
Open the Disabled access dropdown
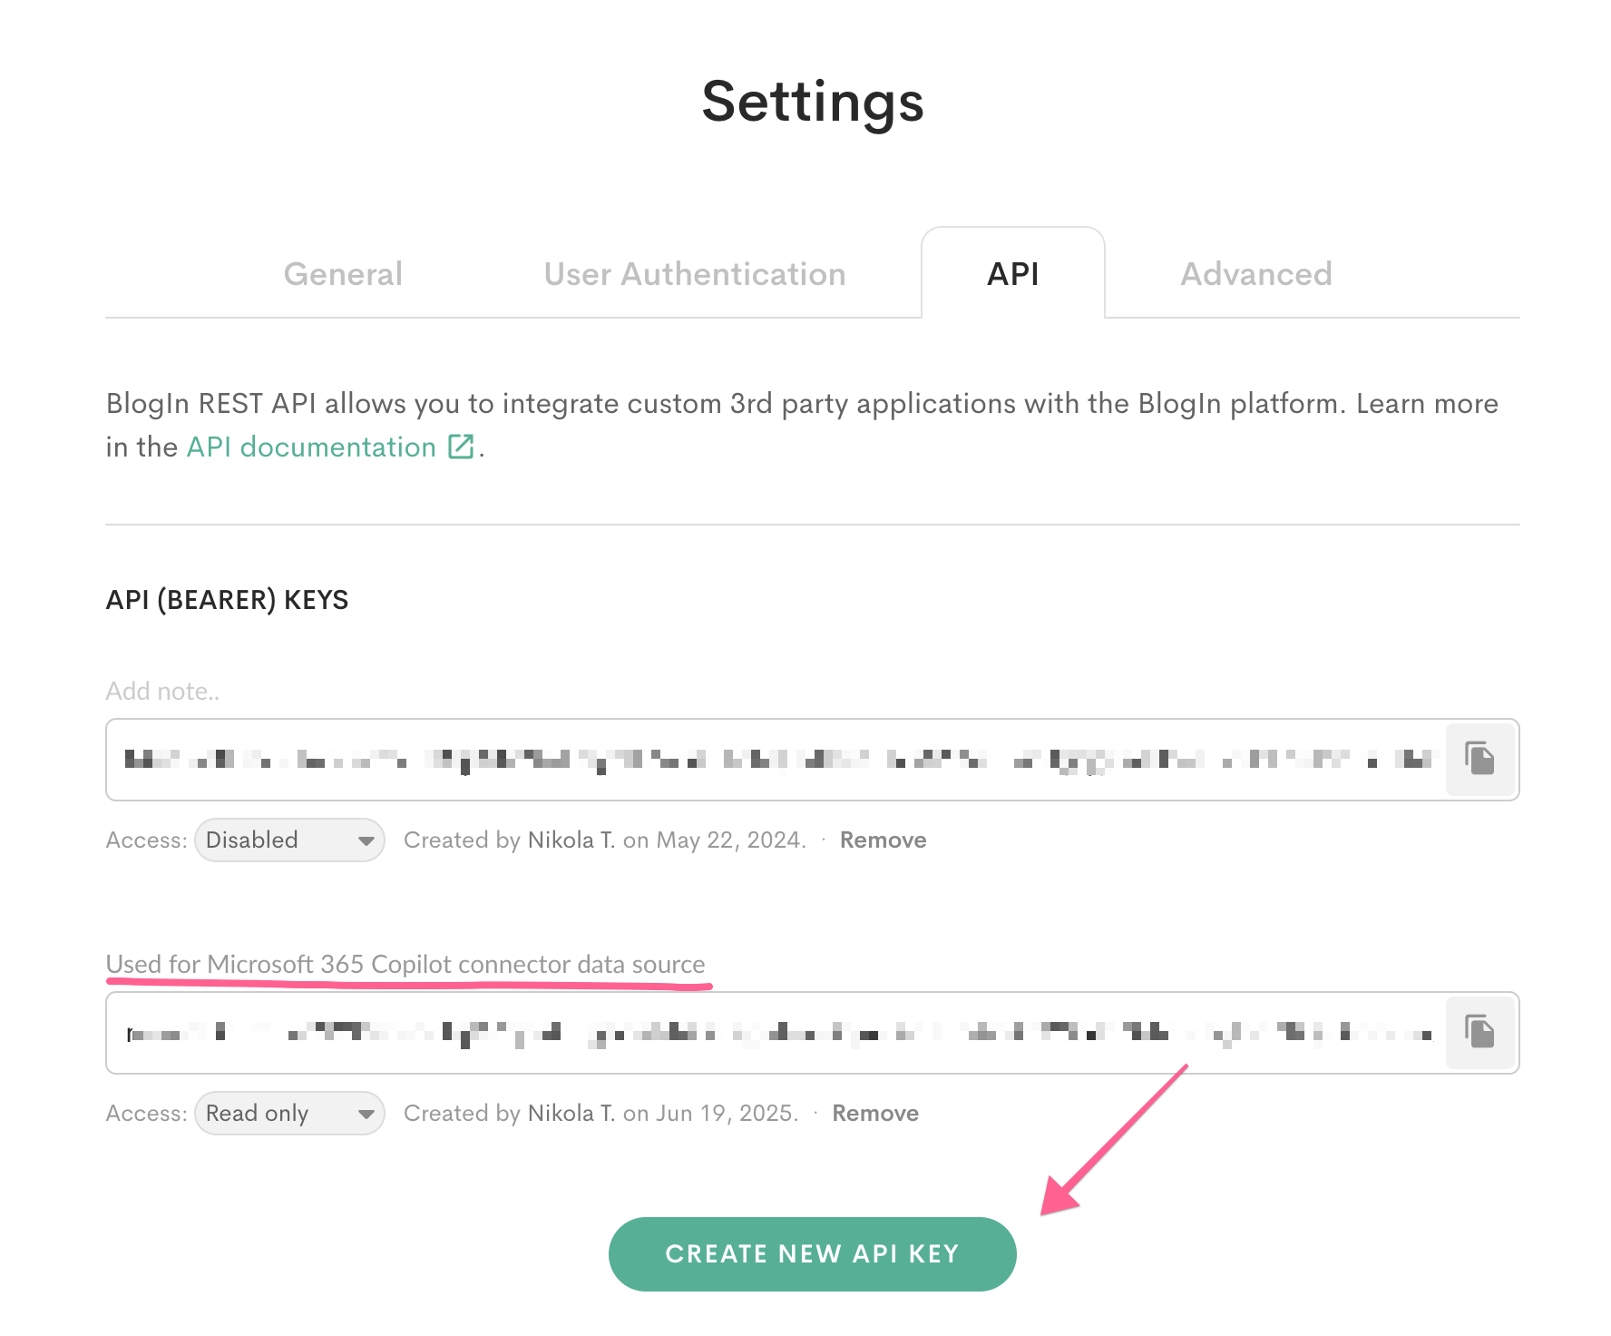click(289, 840)
